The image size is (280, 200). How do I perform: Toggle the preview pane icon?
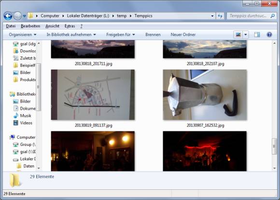tap(257, 34)
